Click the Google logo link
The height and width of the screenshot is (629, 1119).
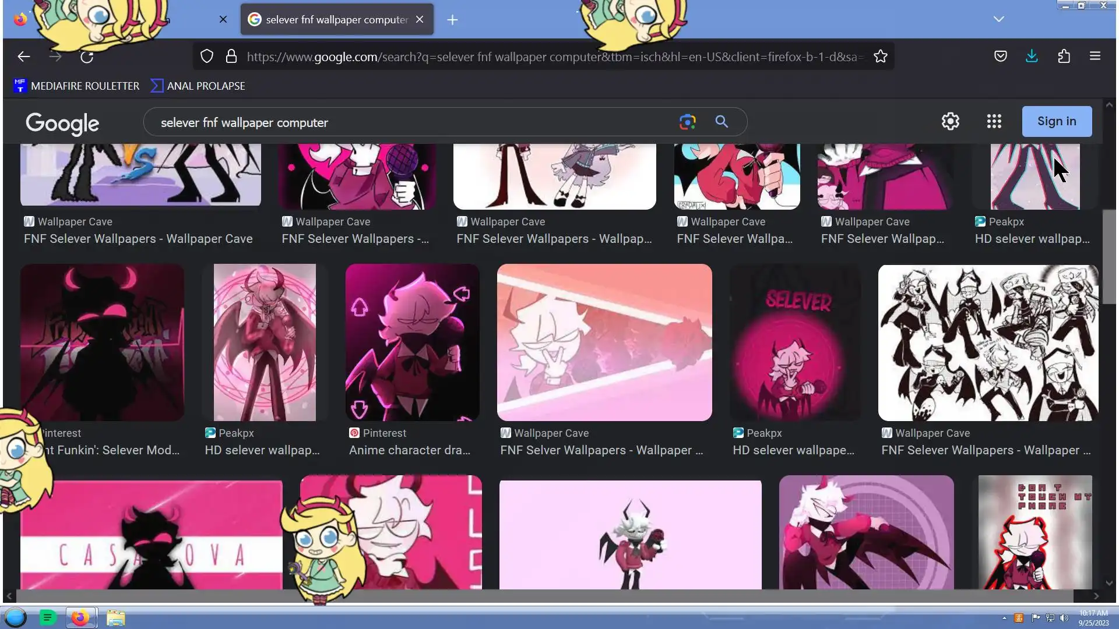click(x=62, y=123)
